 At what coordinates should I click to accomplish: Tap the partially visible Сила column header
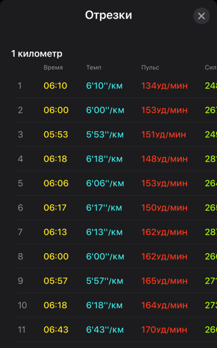point(211,68)
